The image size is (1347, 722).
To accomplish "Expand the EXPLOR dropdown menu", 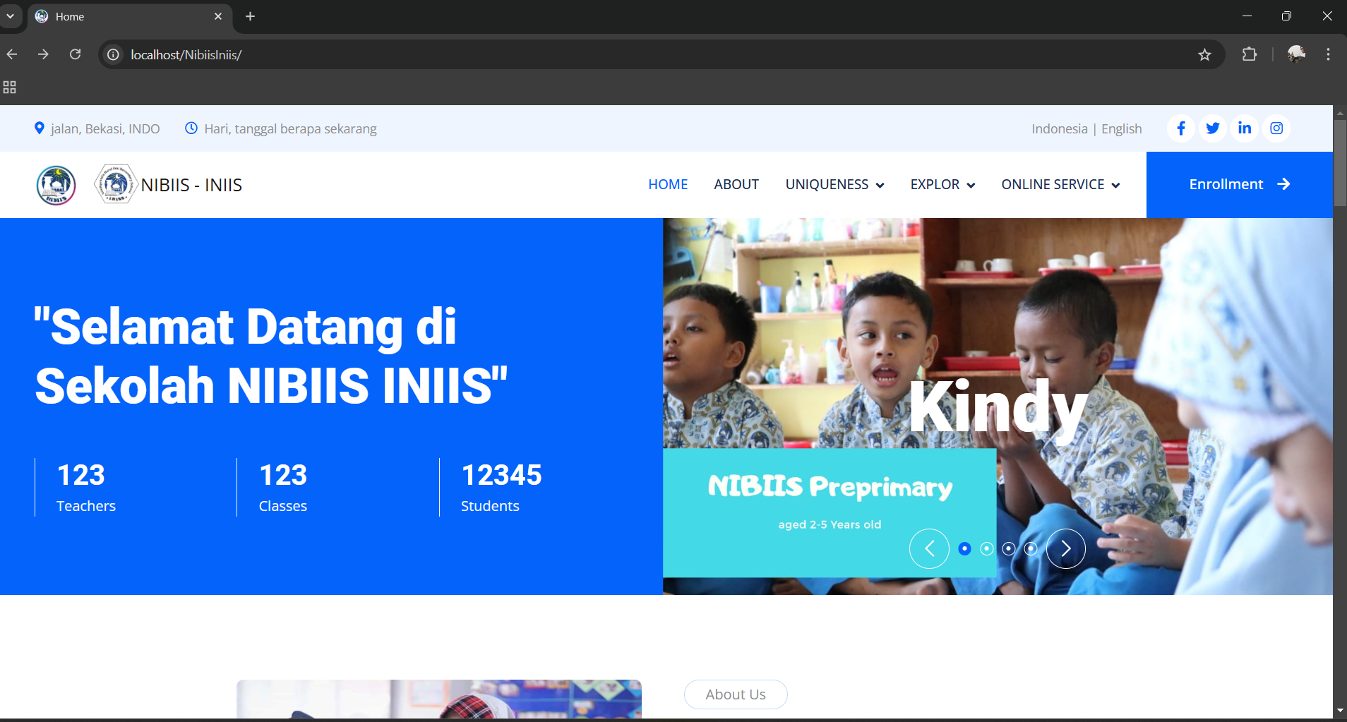I will point(942,185).
